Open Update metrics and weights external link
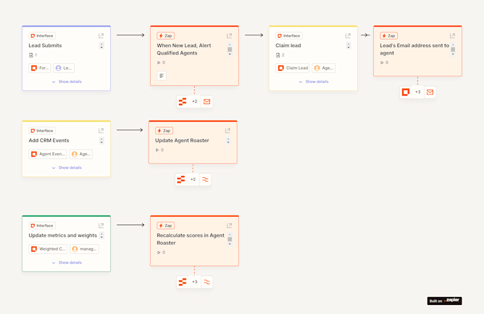Image resolution: width=484 pixels, height=314 pixels. point(101,226)
